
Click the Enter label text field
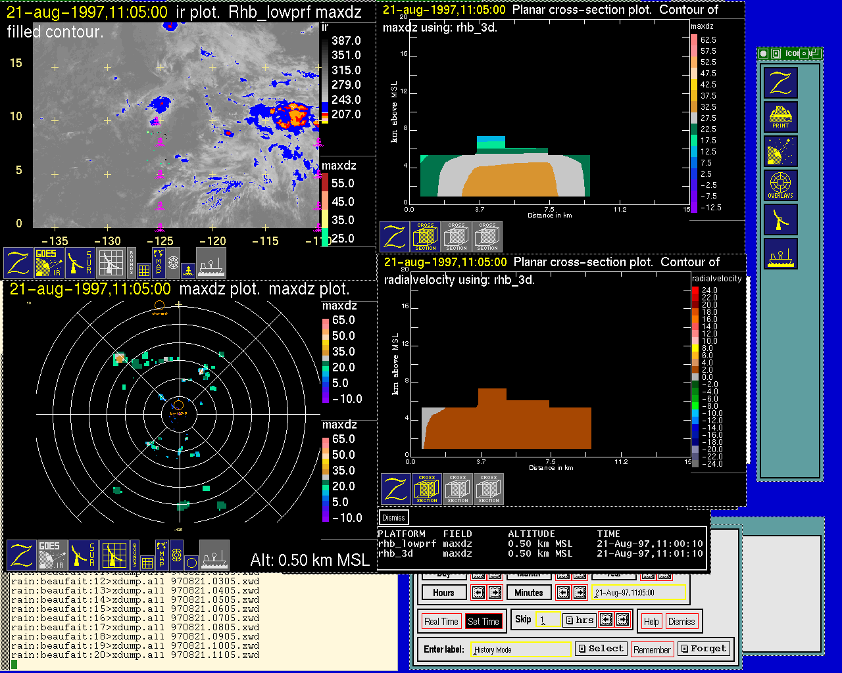point(521,649)
